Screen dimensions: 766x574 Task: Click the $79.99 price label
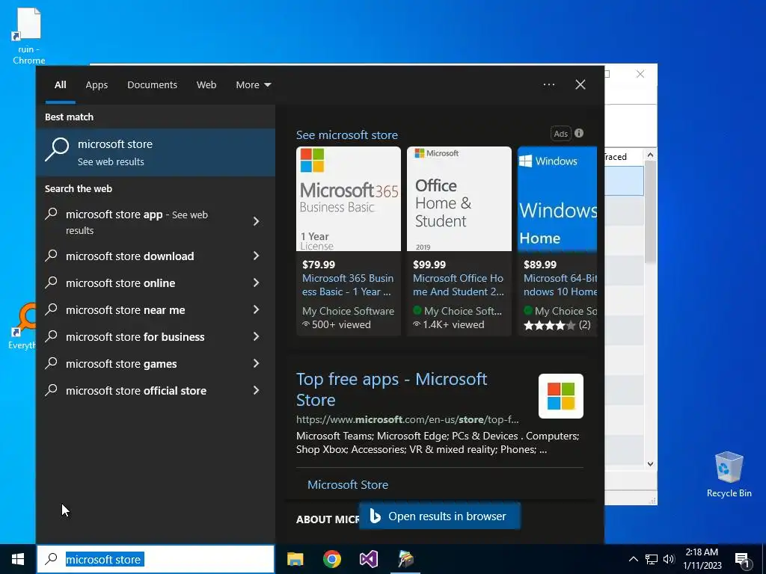pyautogui.click(x=319, y=265)
